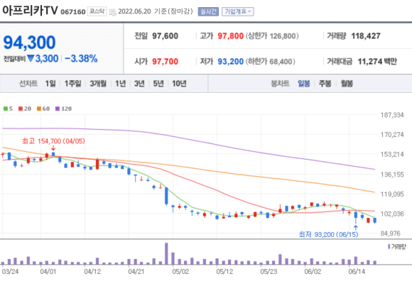The image size is (412, 281).
Task: Click the 상한가 126,800 upper limit text
Action: pyautogui.click(x=272, y=36)
